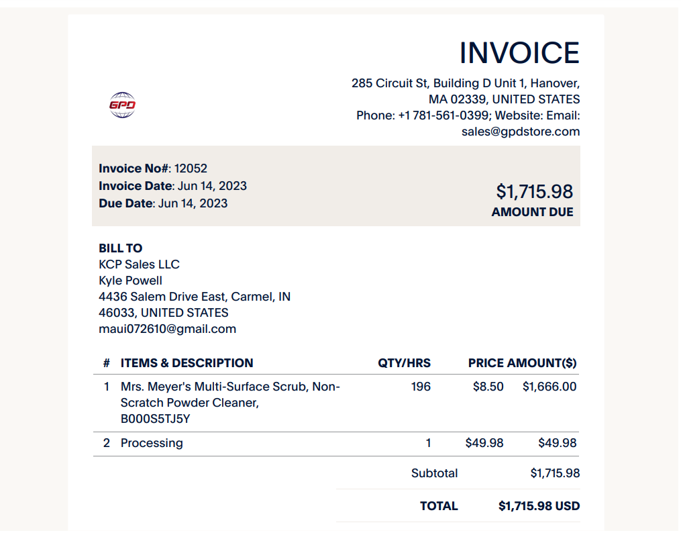
Task: Click the QTY/HRS column header
Action: click(404, 363)
